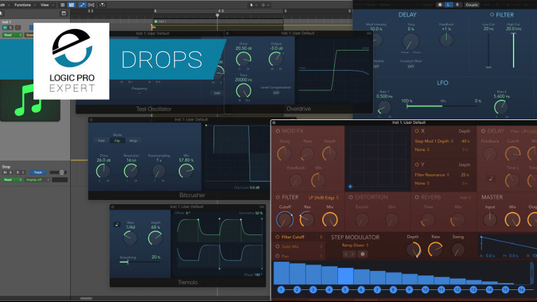Click the XY pad blue dot

350,186
